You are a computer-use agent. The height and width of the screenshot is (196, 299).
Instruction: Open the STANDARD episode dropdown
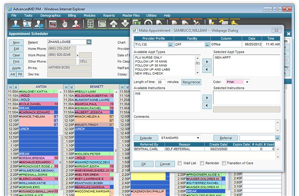click(198, 138)
